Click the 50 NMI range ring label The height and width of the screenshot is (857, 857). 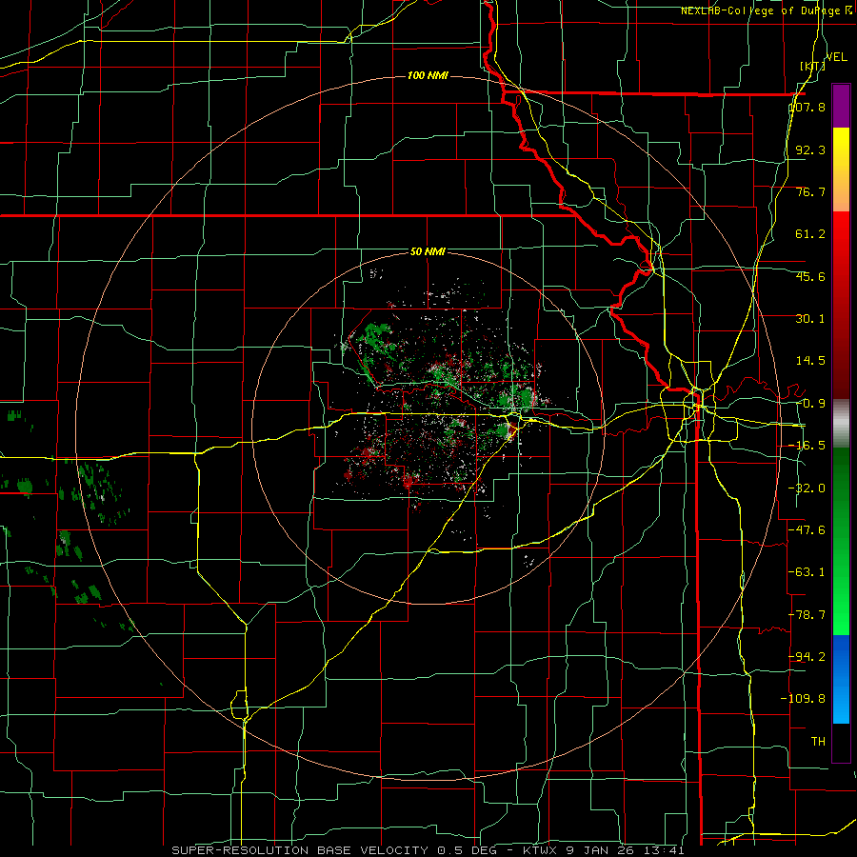coord(428,251)
